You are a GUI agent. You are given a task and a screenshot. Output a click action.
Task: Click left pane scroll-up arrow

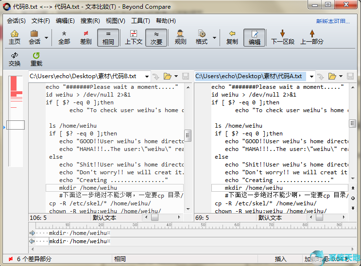click(x=188, y=87)
